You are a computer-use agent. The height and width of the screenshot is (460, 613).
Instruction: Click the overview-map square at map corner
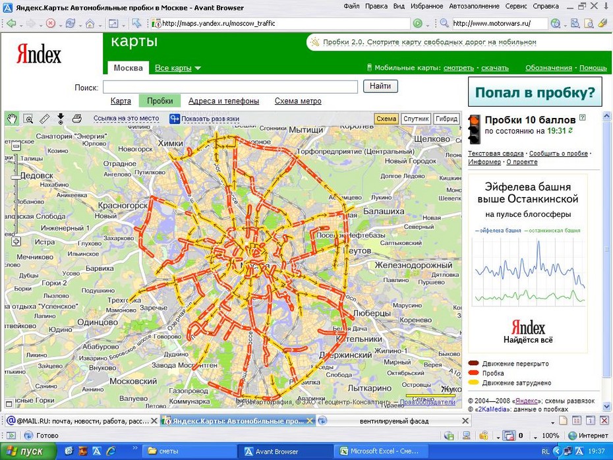(9, 404)
